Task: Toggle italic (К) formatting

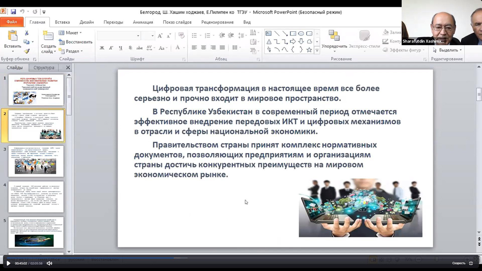Action: (111, 48)
